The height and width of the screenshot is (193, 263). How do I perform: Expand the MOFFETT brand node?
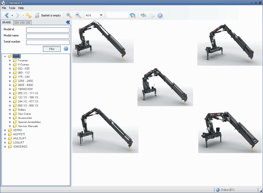click(5, 134)
